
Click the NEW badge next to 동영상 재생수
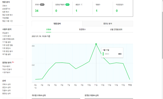(67, 5)
